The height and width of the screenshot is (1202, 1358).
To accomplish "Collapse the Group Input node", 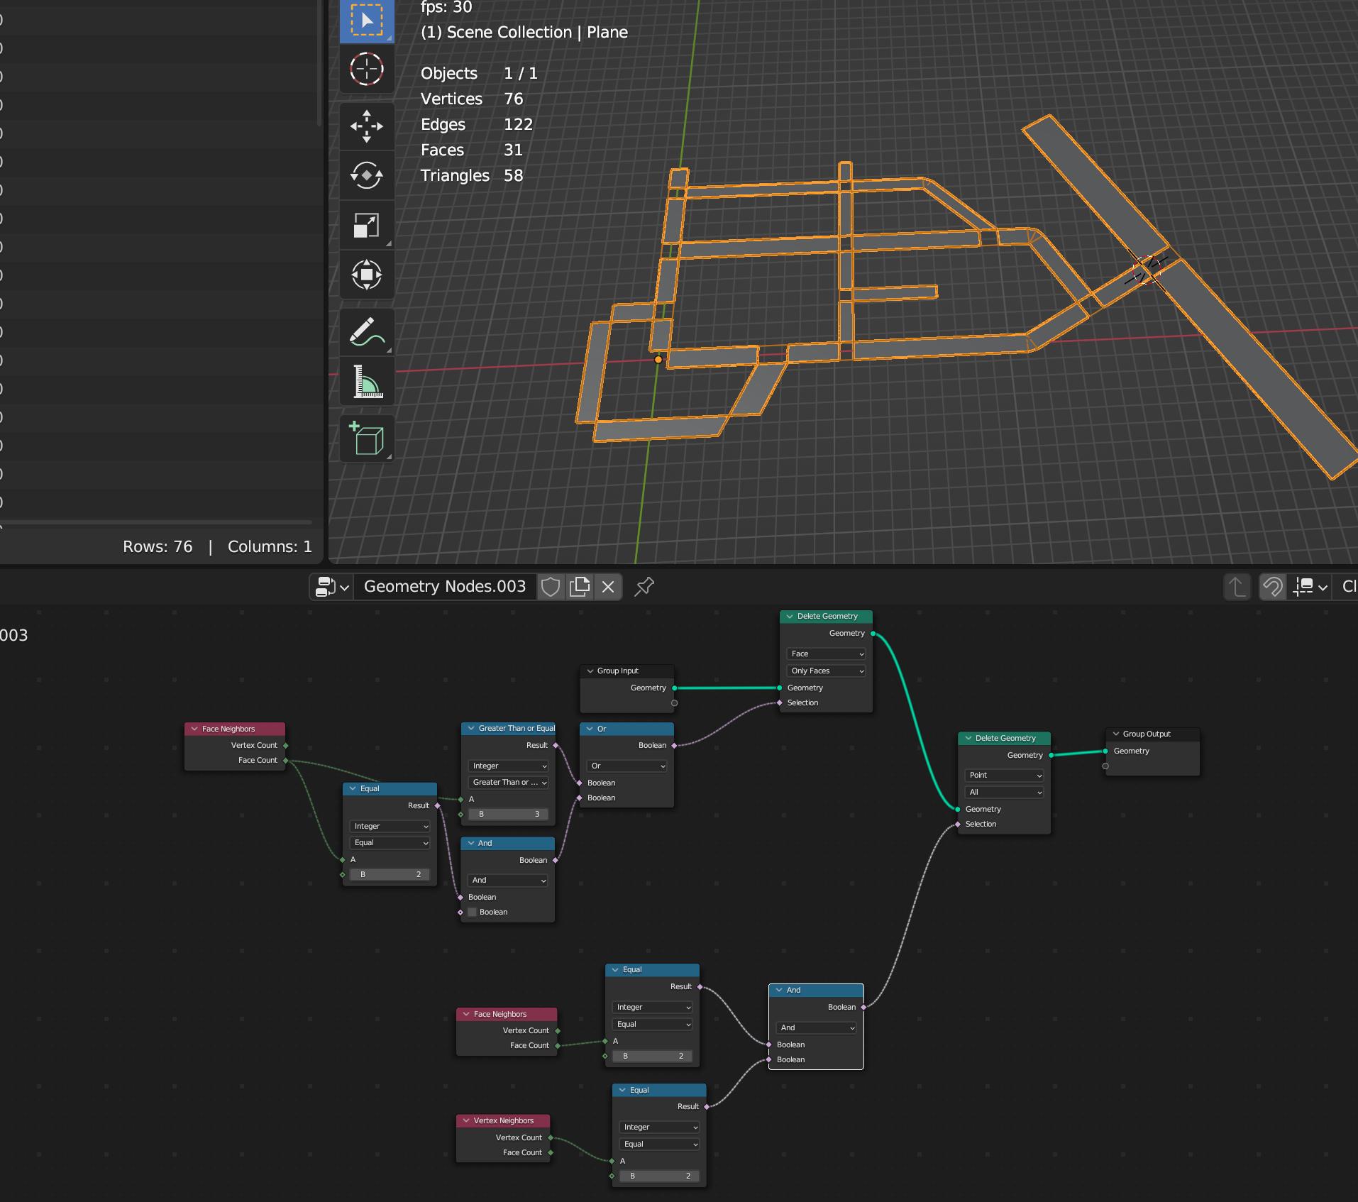I will (590, 671).
